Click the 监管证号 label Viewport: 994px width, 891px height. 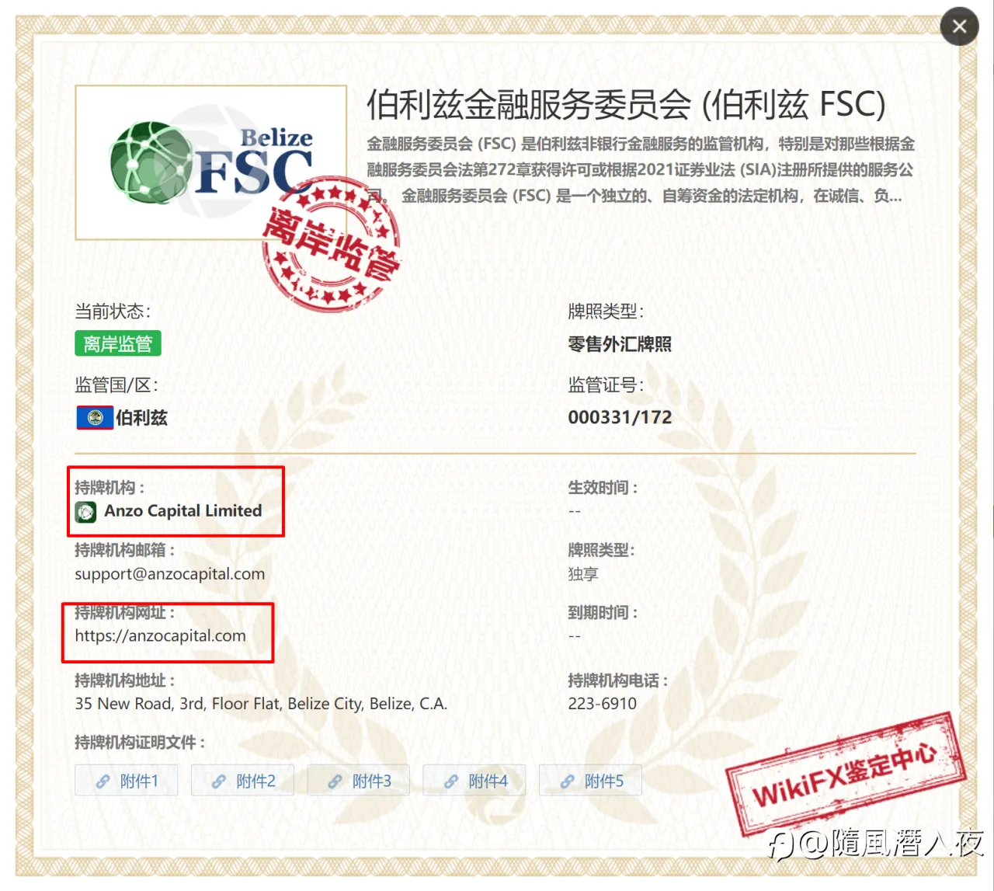606,385
